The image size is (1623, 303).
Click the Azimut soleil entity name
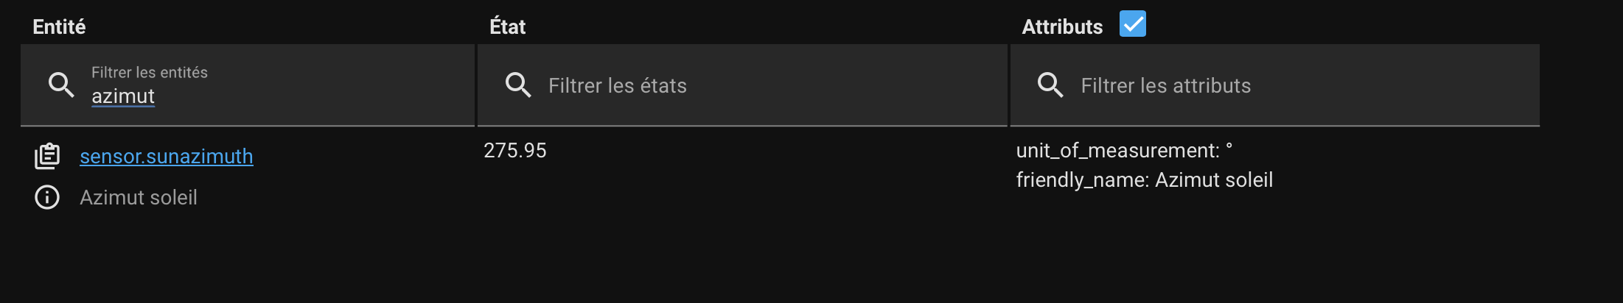point(139,198)
